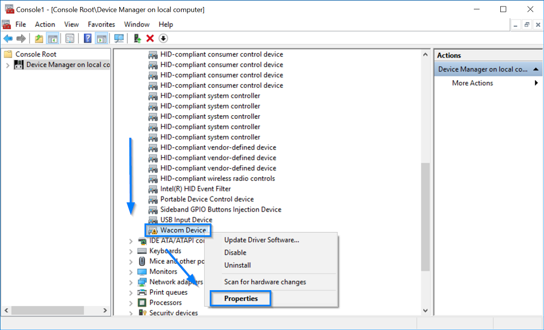Viewport: 544px width, 330px height.
Task: Click the device list scroll-down arrow
Action: (425, 311)
